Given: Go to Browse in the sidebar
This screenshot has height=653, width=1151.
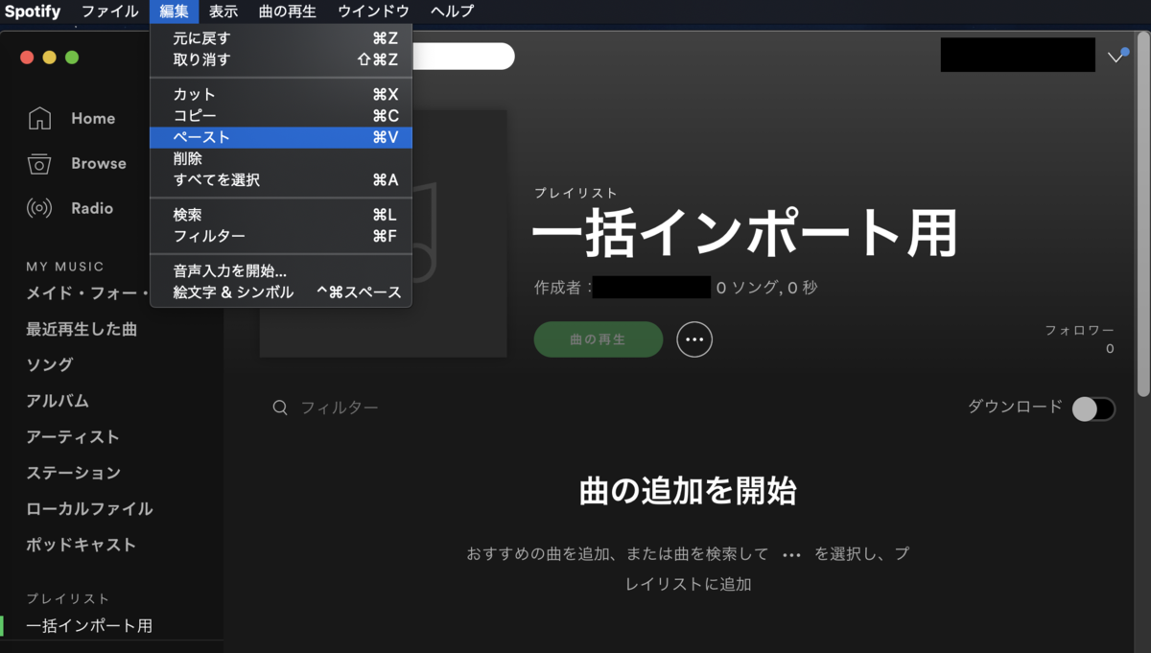Looking at the screenshot, I should pyautogui.click(x=99, y=164).
